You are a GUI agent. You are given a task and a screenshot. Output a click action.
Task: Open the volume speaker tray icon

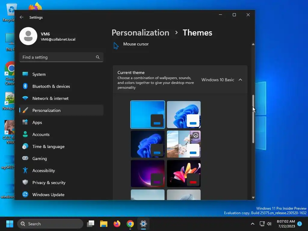(269, 224)
